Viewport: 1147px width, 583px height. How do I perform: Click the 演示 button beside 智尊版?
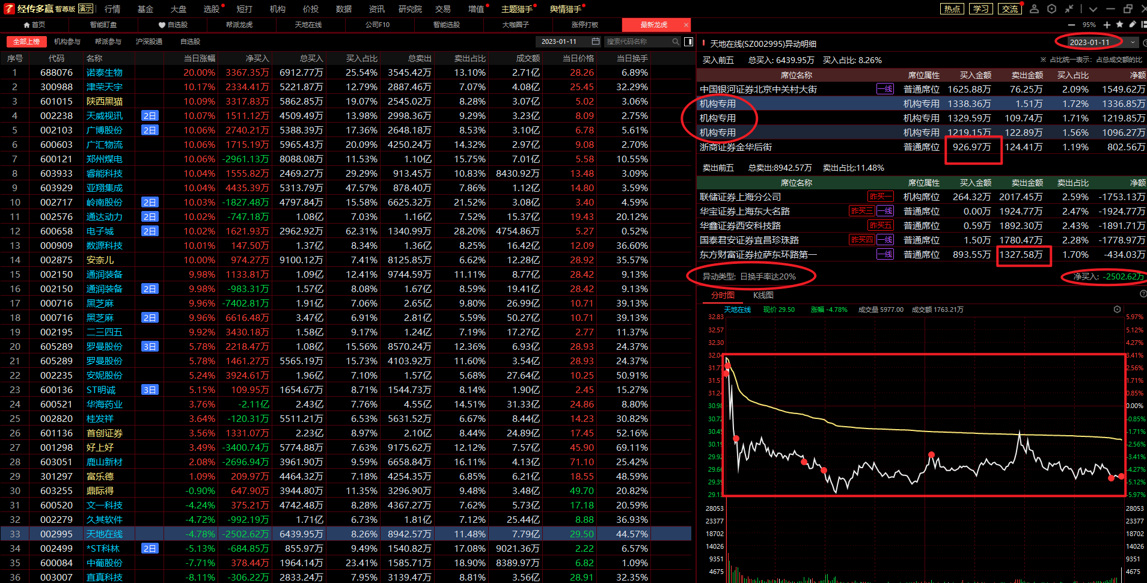(85, 8)
